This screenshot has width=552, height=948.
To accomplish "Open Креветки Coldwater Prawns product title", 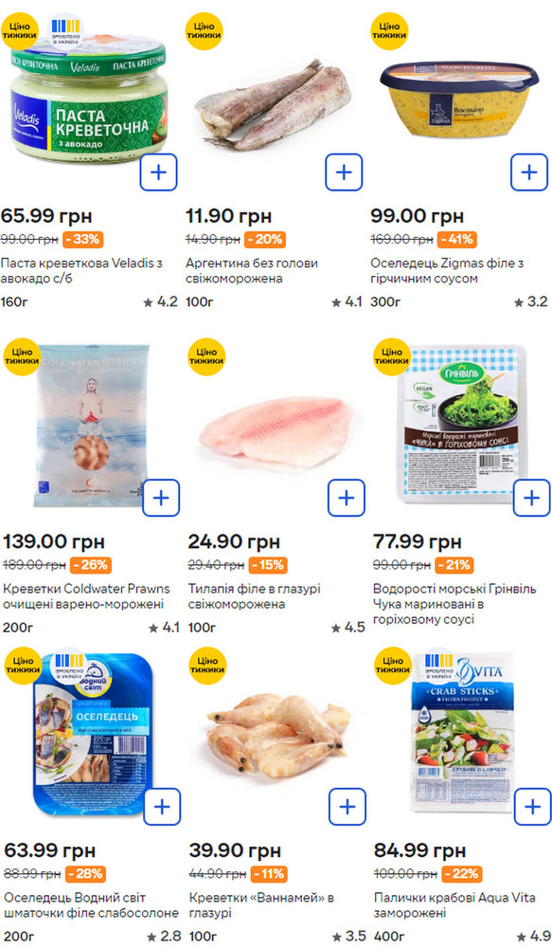I will pyautogui.click(x=86, y=596).
